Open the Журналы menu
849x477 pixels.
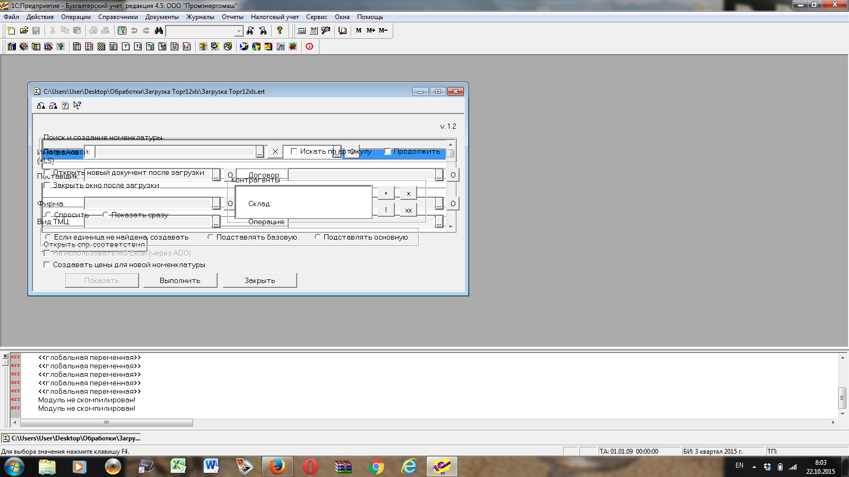[x=200, y=17]
